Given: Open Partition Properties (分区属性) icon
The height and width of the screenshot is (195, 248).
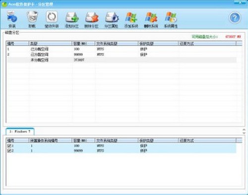Looking at the screenshot, I should coord(112,17).
